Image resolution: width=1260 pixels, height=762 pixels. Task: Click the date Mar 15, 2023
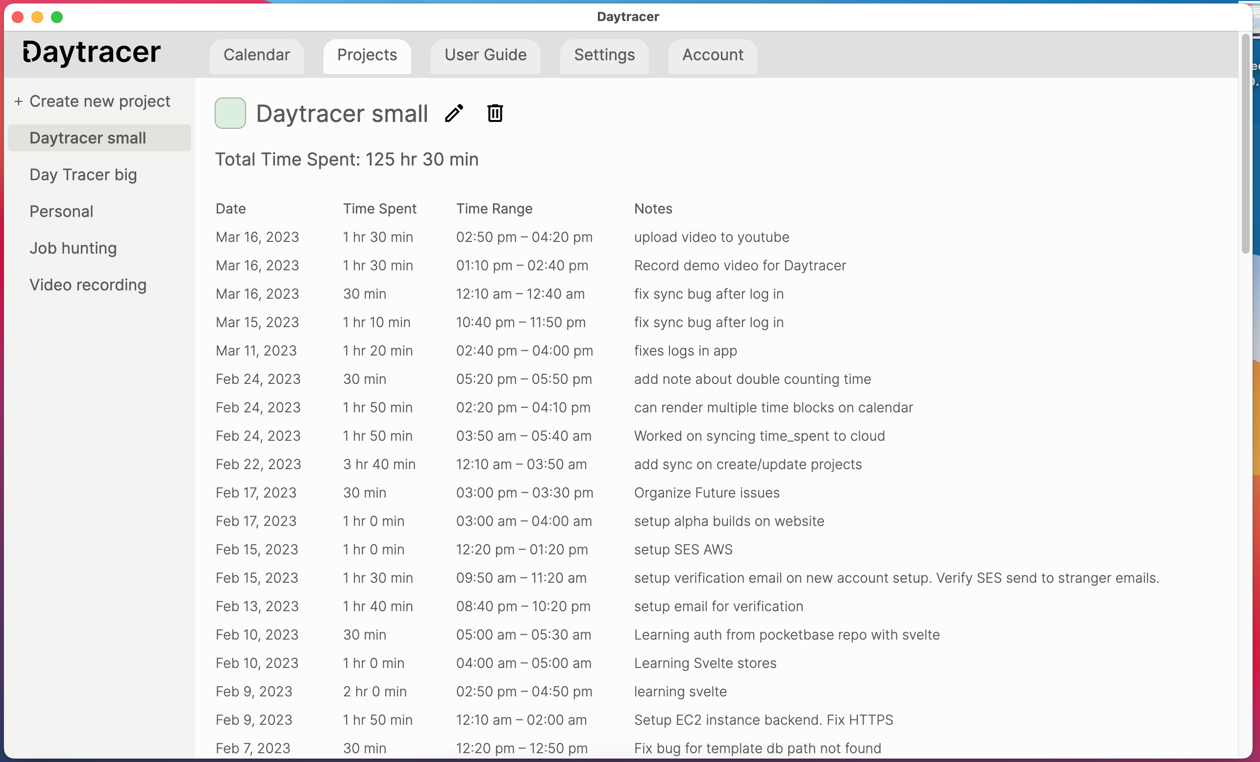pyautogui.click(x=257, y=323)
